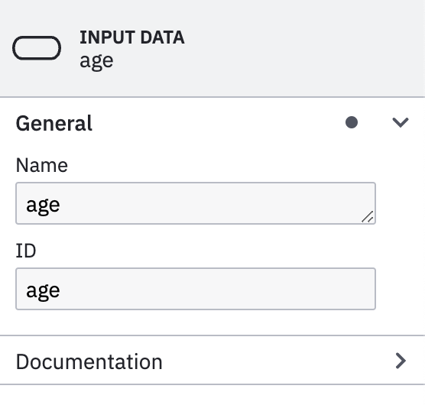Click the General section title

pos(54,123)
